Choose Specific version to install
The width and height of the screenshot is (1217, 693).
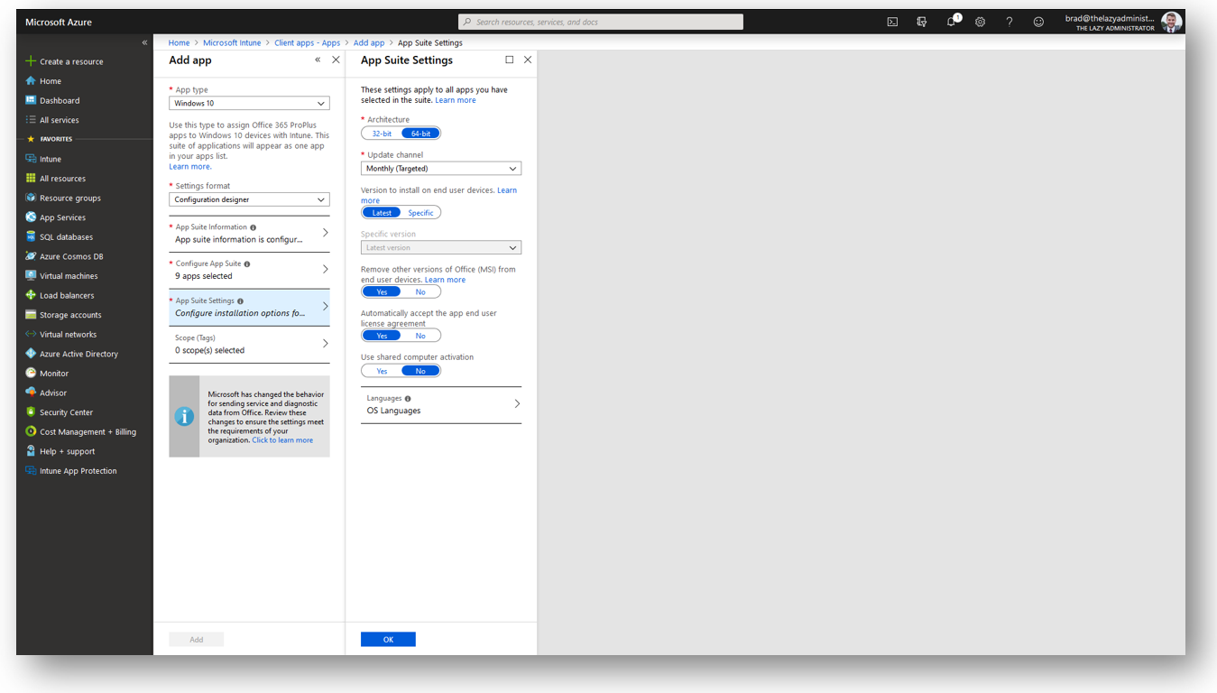(x=420, y=213)
